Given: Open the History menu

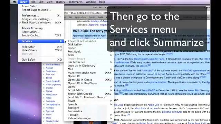Looking at the screenshot, I should (60, 2).
